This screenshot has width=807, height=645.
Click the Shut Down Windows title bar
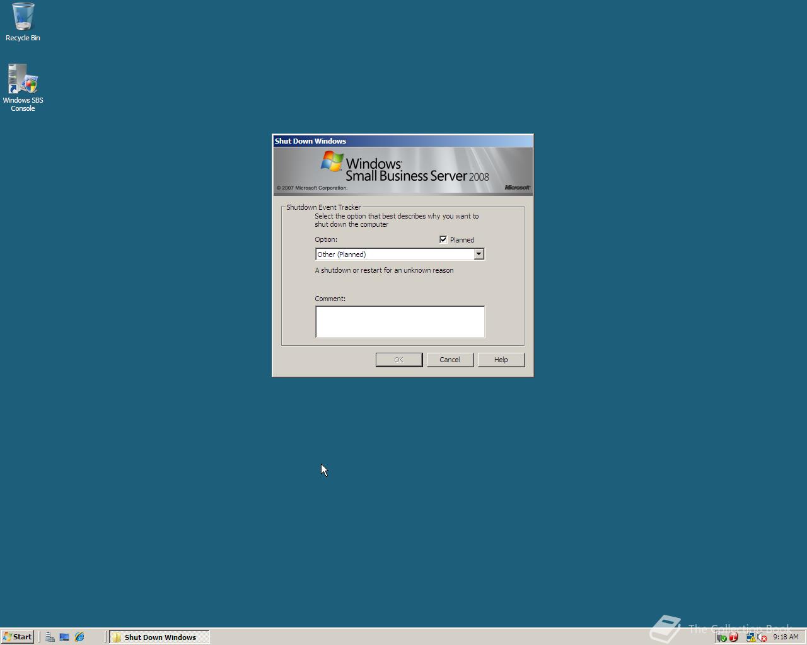tap(403, 141)
